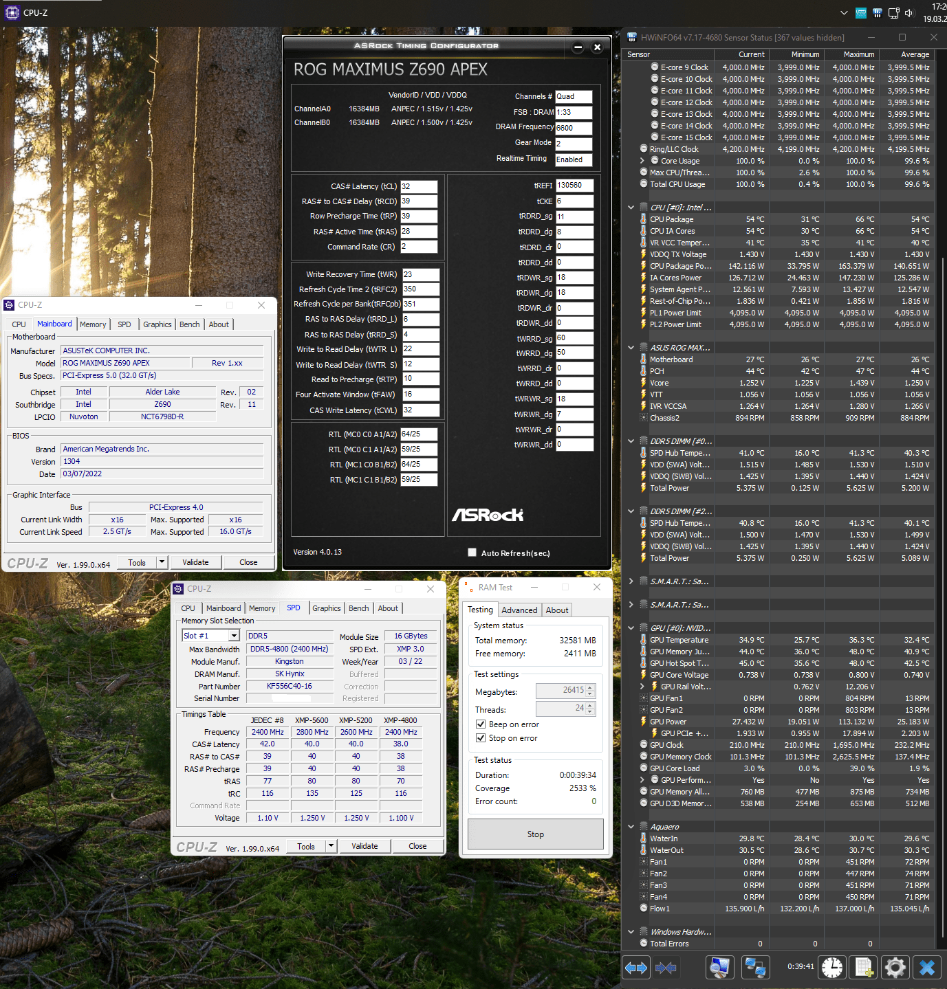947x989 pixels.
Task: Click CPU-Z Mainboard window title icon
Action: [9, 305]
